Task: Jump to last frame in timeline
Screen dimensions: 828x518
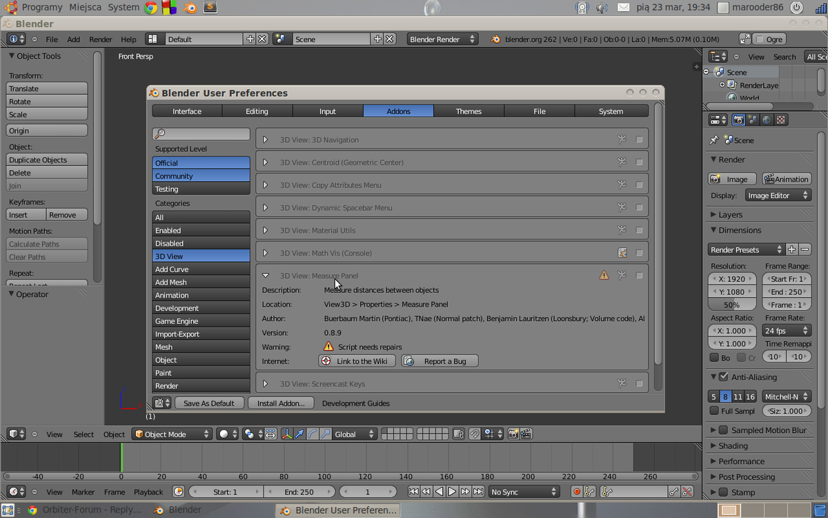Action: (479, 492)
